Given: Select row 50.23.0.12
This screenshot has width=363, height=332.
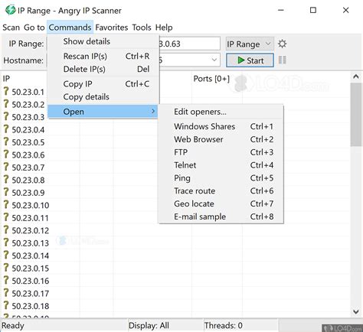Looking at the screenshot, I should pyautogui.click(x=31, y=230).
